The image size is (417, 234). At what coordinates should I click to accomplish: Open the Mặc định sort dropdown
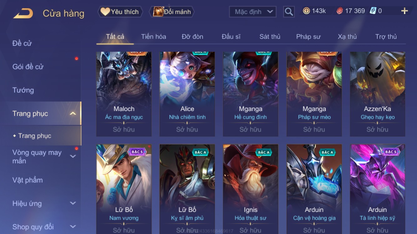[x=253, y=12]
